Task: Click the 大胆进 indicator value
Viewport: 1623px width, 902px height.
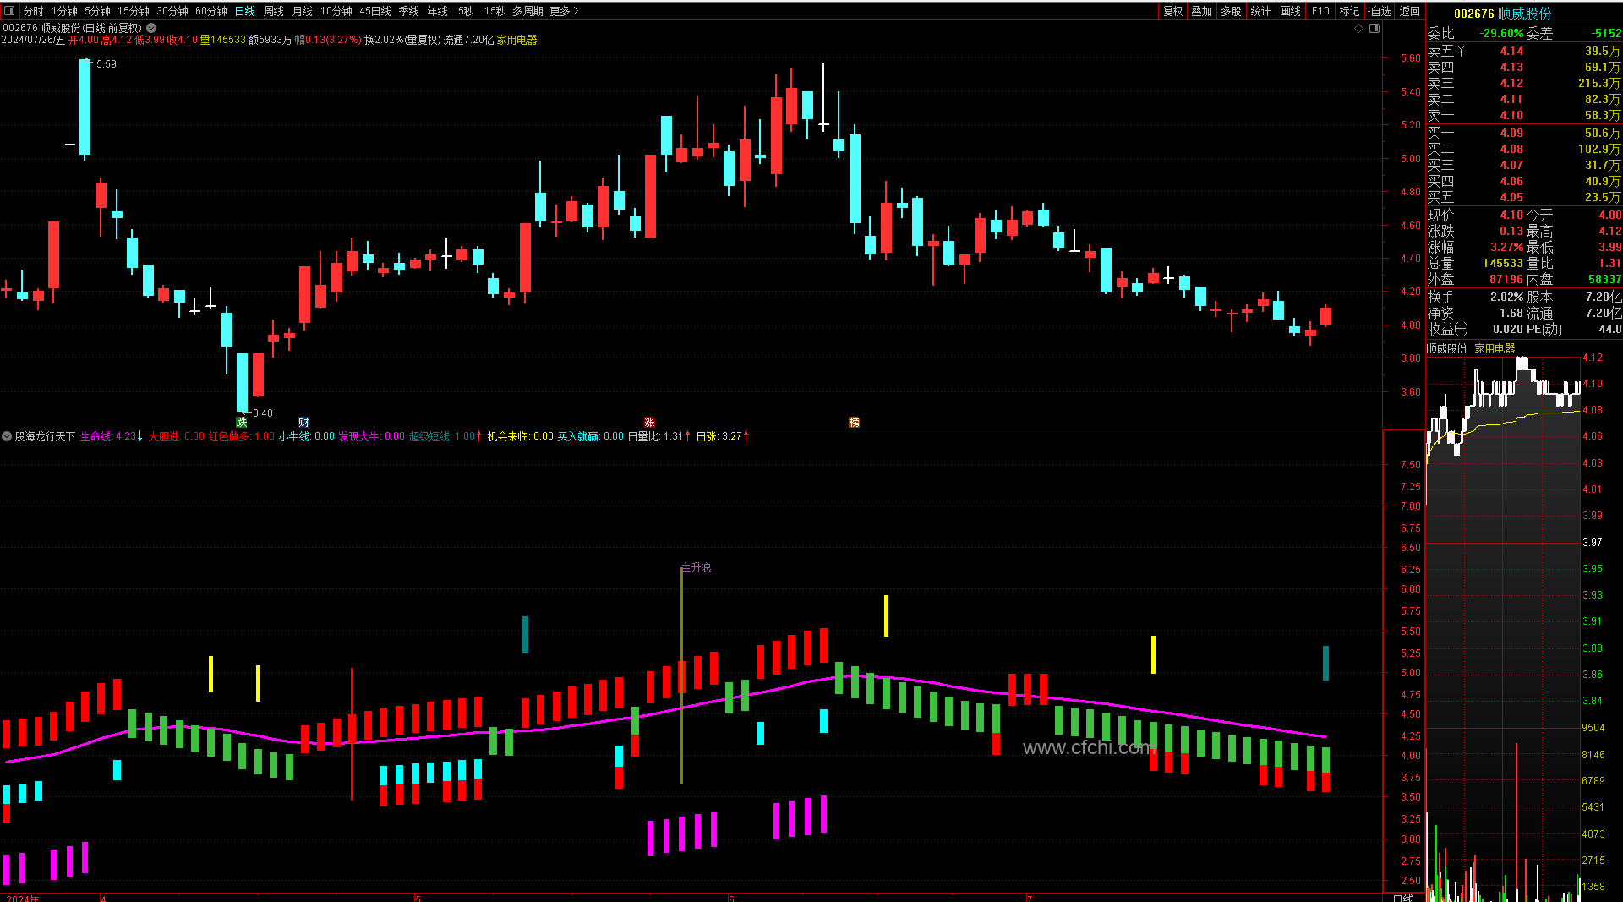Action: point(177,436)
